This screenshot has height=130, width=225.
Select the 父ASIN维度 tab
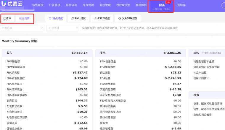click(x=128, y=18)
